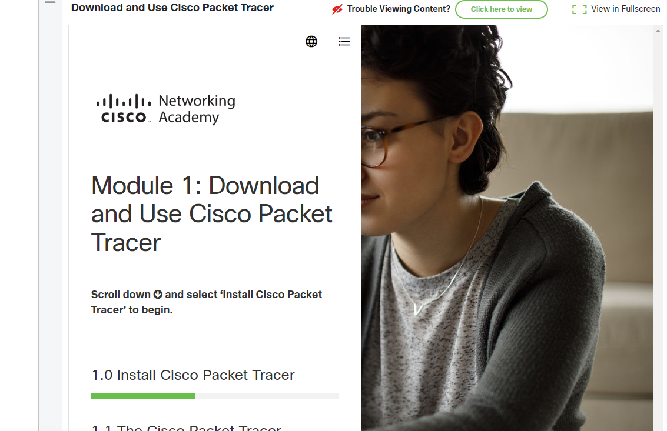Click the 'Module 1: Download and Use' heading
This screenshot has height=431, width=667.
pos(211,214)
